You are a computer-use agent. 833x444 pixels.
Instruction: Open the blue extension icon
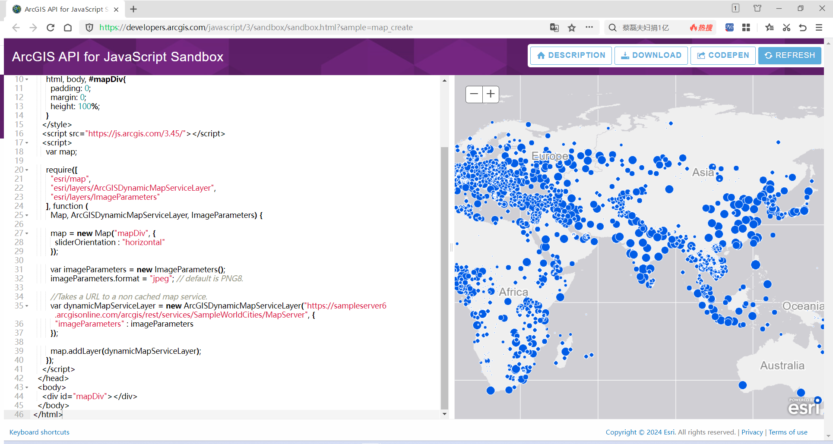(729, 28)
